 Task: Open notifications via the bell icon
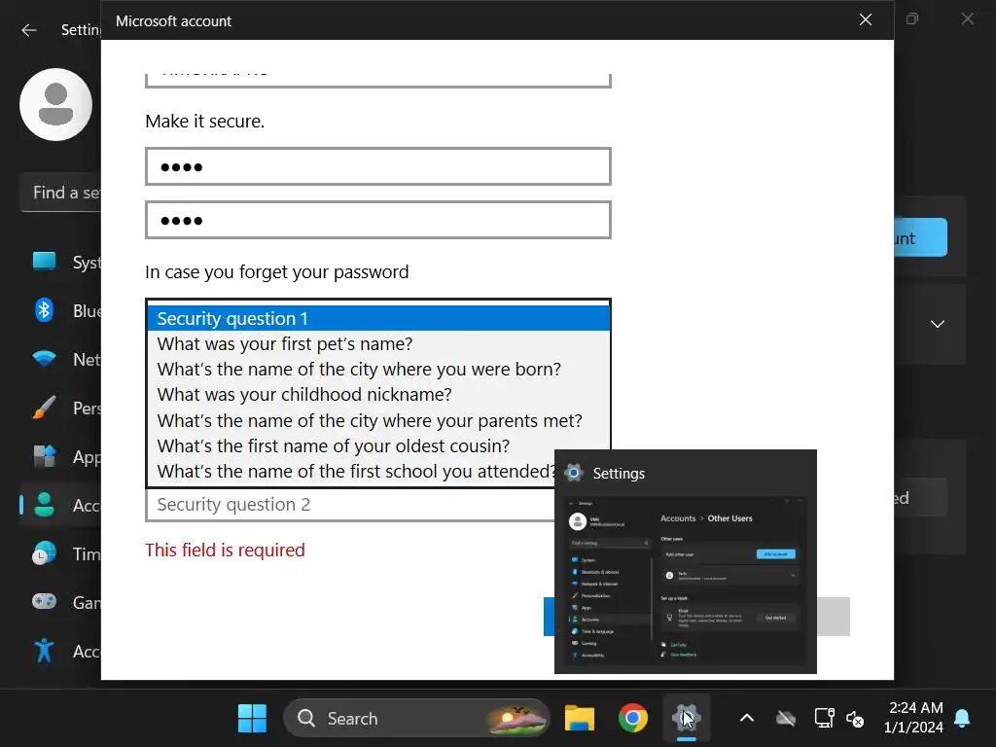point(962,719)
